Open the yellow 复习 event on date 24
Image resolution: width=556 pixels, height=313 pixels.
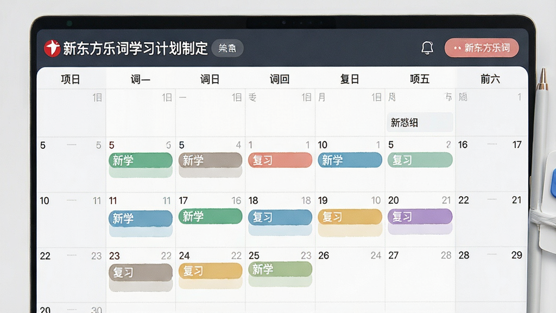pos(210,271)
